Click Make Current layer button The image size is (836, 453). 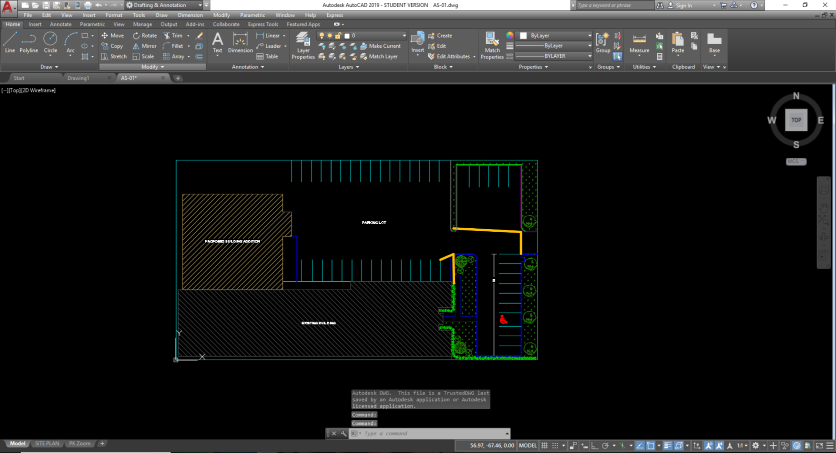tap(380, 46)
